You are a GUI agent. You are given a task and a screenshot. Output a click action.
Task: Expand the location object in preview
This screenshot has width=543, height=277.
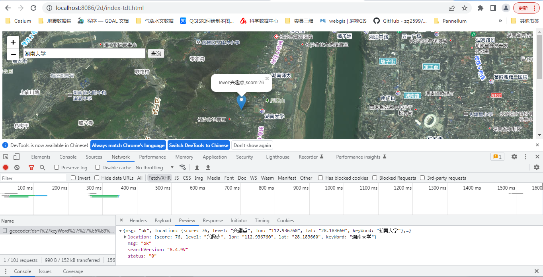125,237
